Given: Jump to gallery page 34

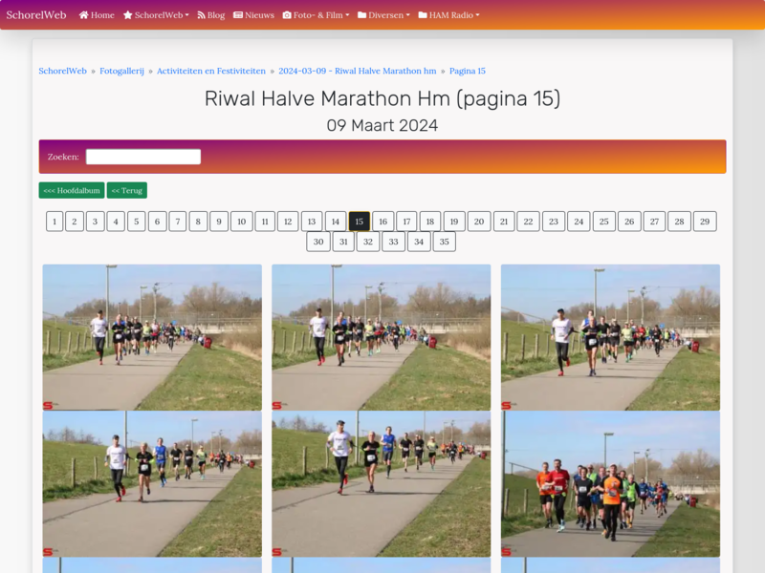Looking at the screenshot, I should 419,242.
